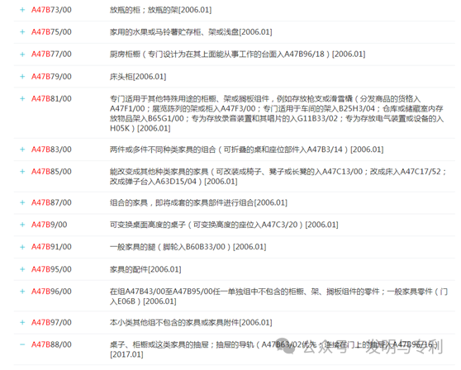Expand the A47B79/00 row
The image size is (461, 370).
22,77
